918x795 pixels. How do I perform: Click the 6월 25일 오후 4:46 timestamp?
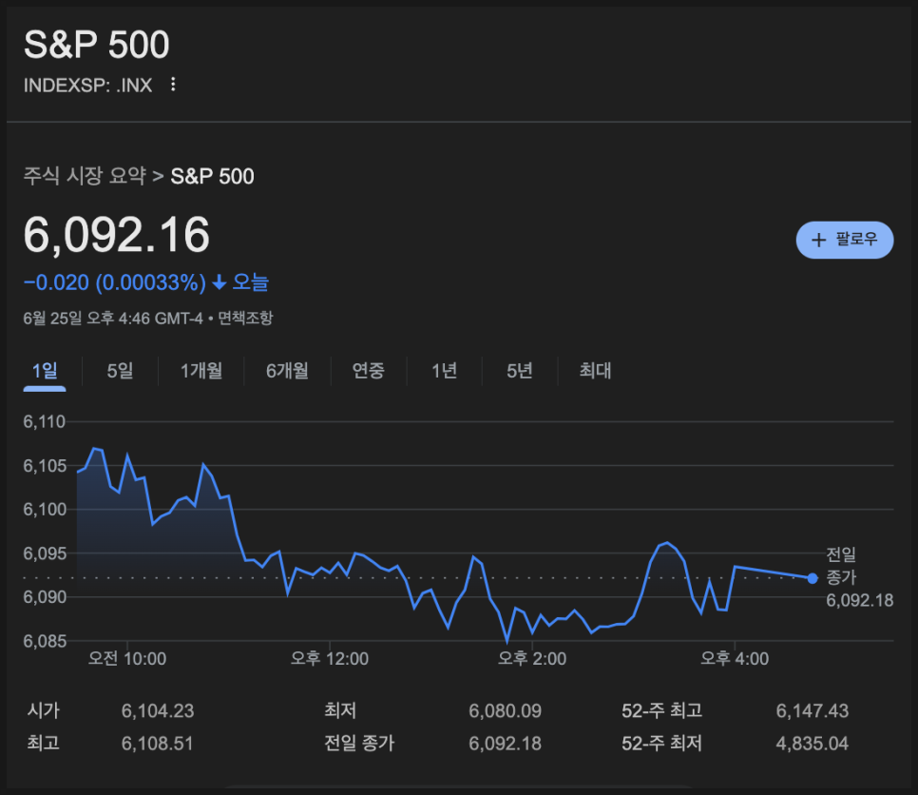(113, 319)
